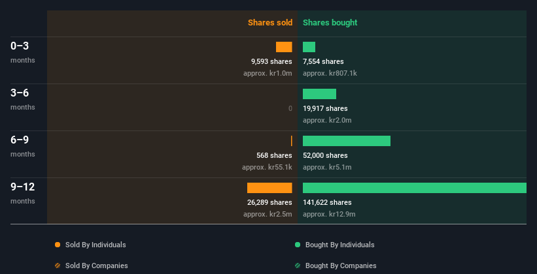
Task: Toggle the Bought By Individuals legend label
Action: (339, 245)
